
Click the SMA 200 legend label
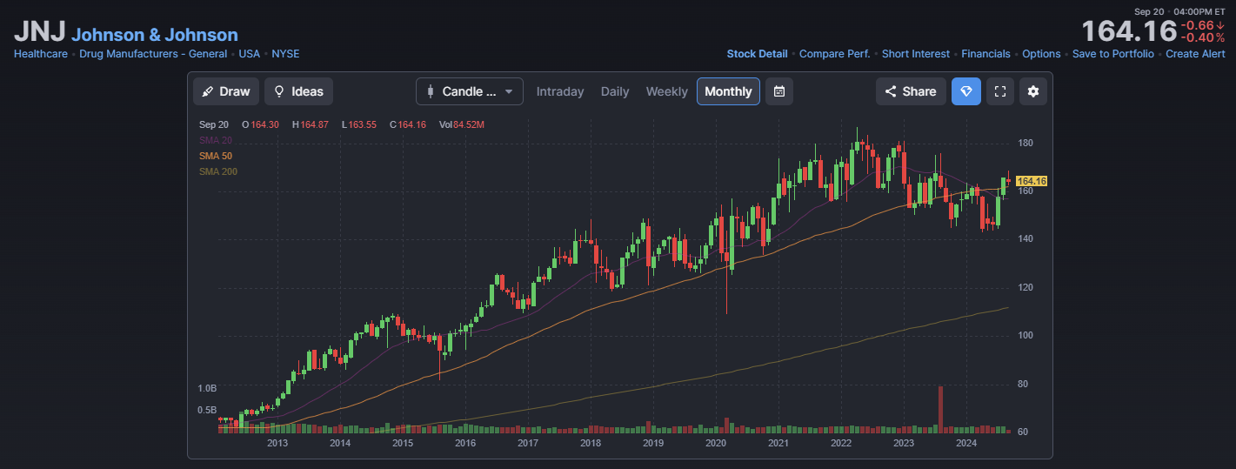click(218, 171)
